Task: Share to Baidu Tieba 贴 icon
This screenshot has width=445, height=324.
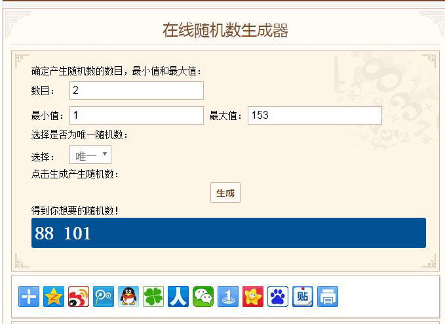Action: pyautogui.click(x=303, y=296)
